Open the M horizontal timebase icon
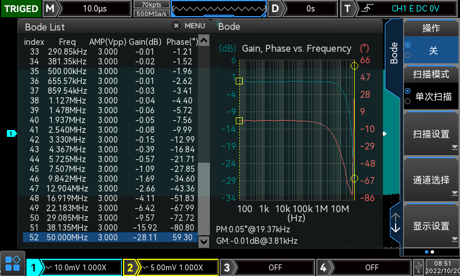 (51, 9)
